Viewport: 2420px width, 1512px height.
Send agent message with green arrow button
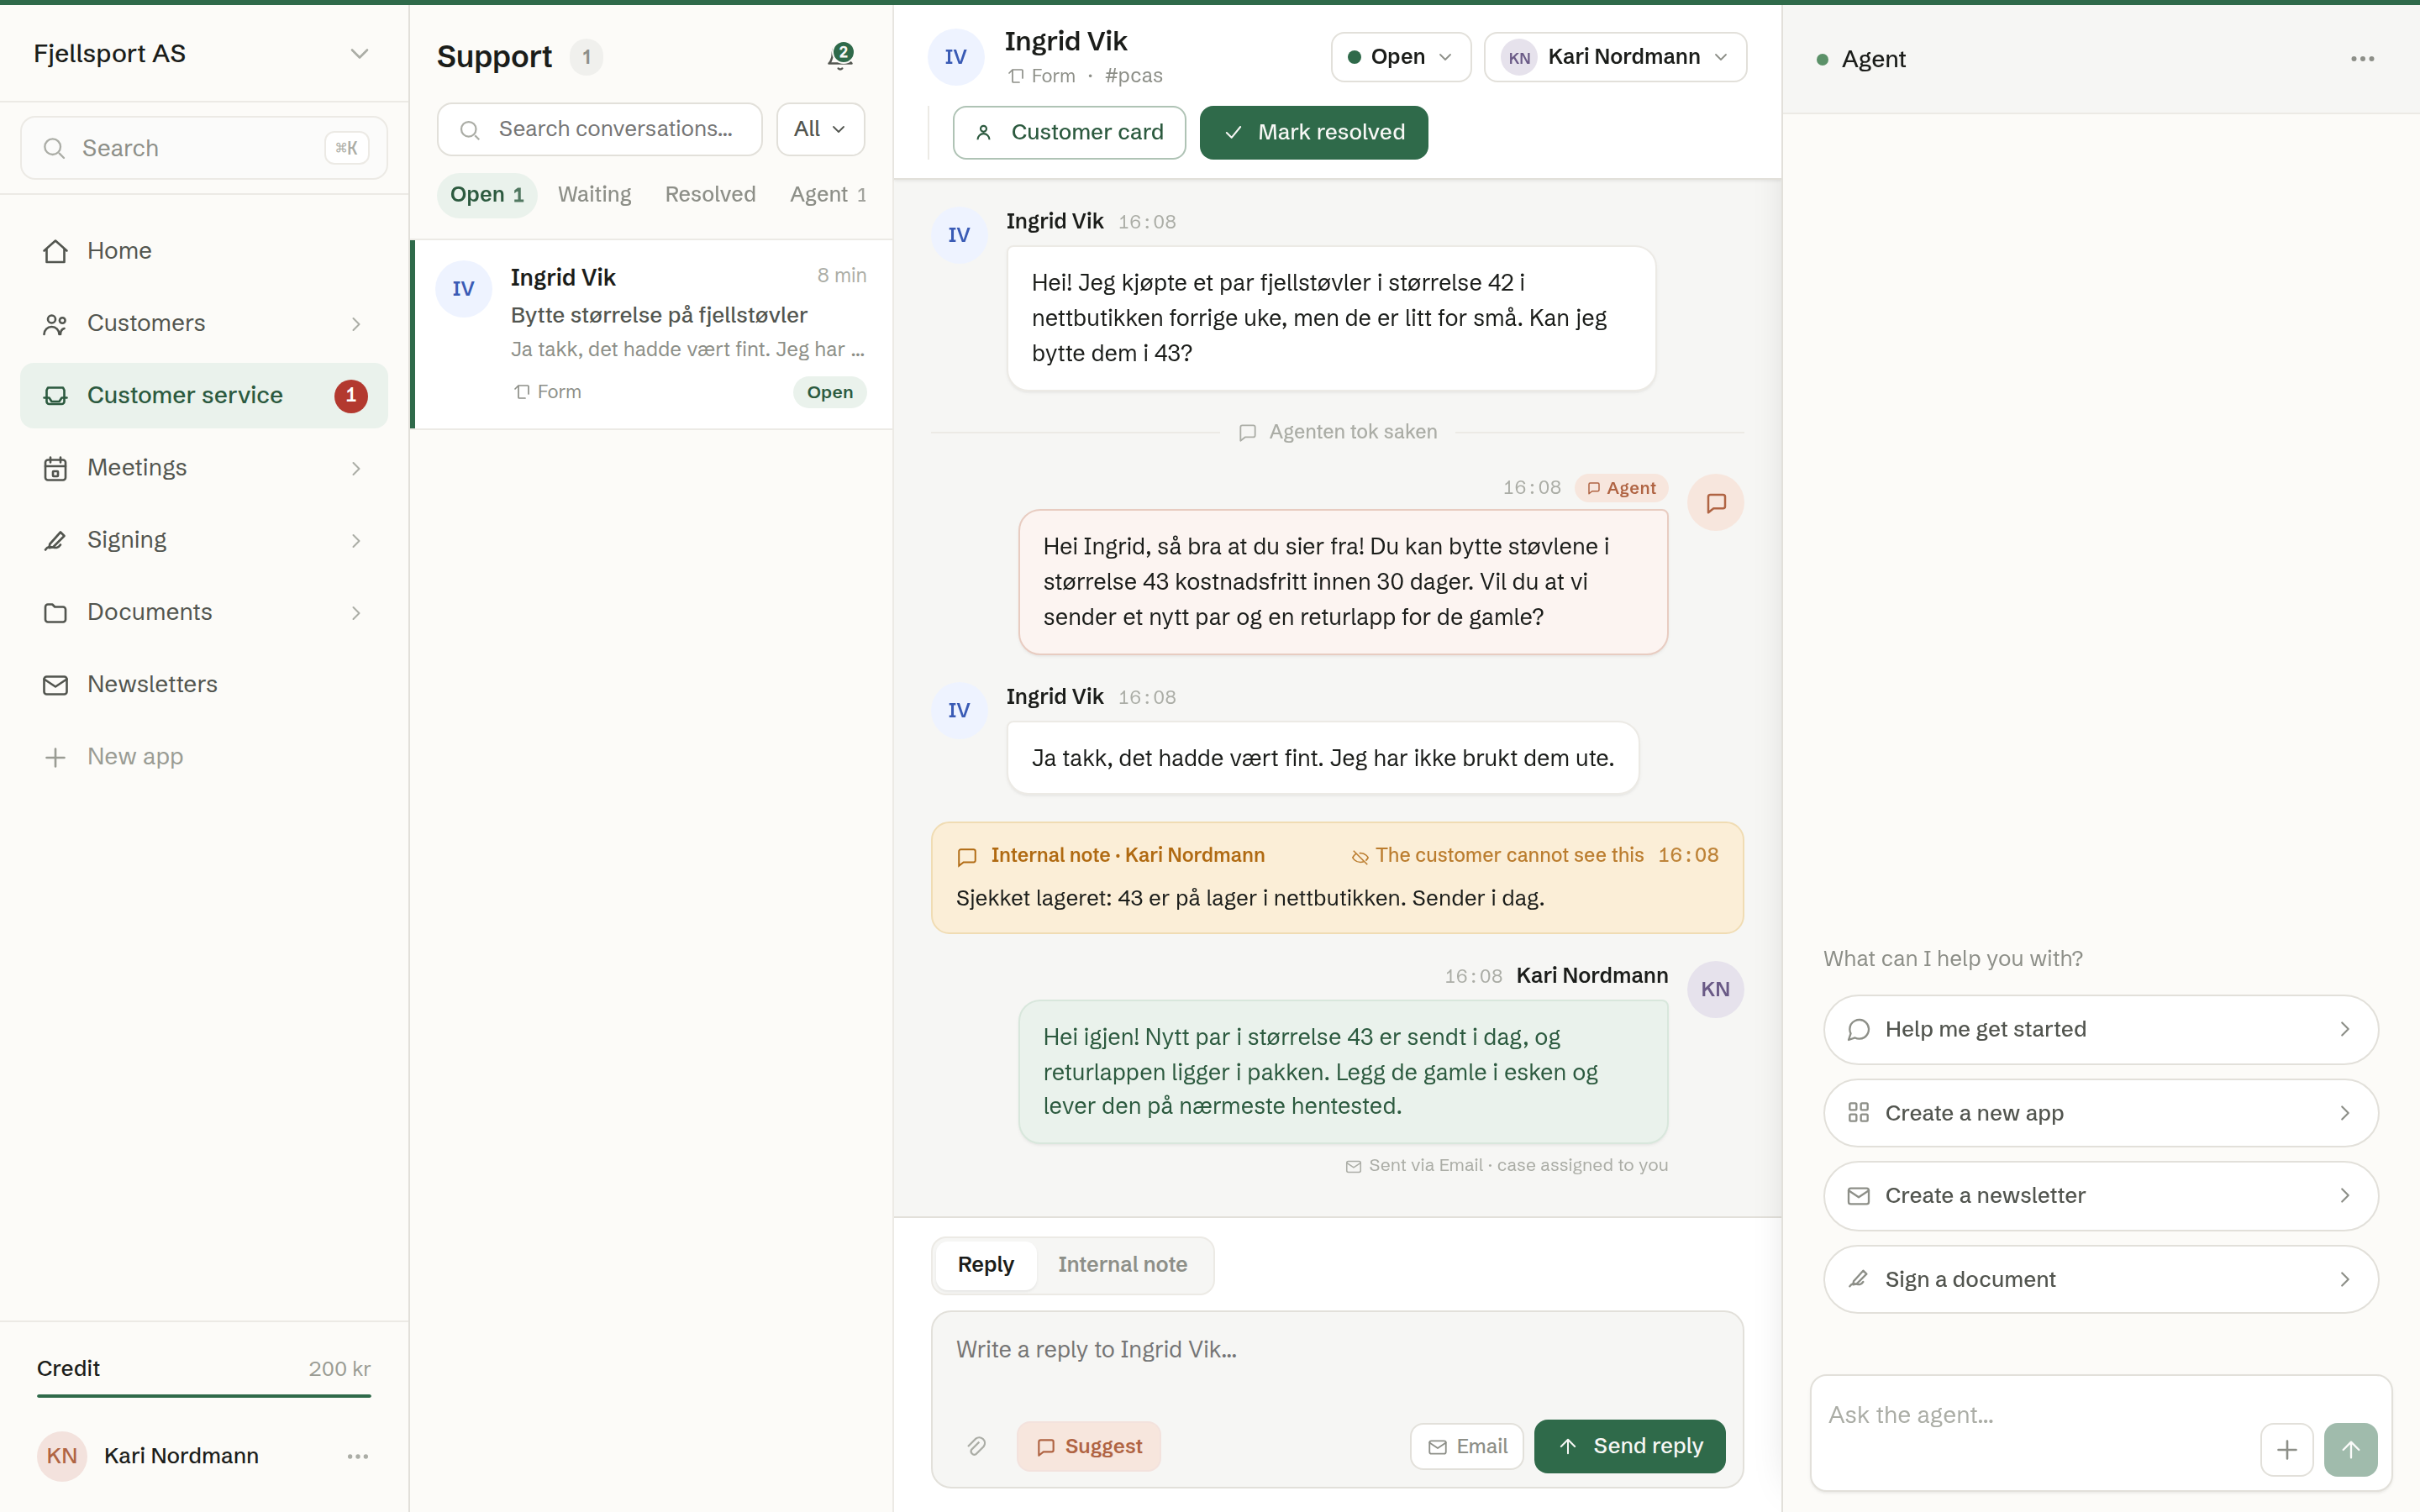coord(2350,1449)
